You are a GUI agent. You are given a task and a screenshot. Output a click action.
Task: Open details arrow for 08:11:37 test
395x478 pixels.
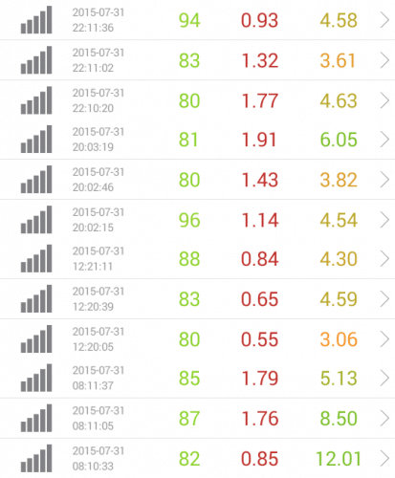pyautogui.click(x=384, y=378)
